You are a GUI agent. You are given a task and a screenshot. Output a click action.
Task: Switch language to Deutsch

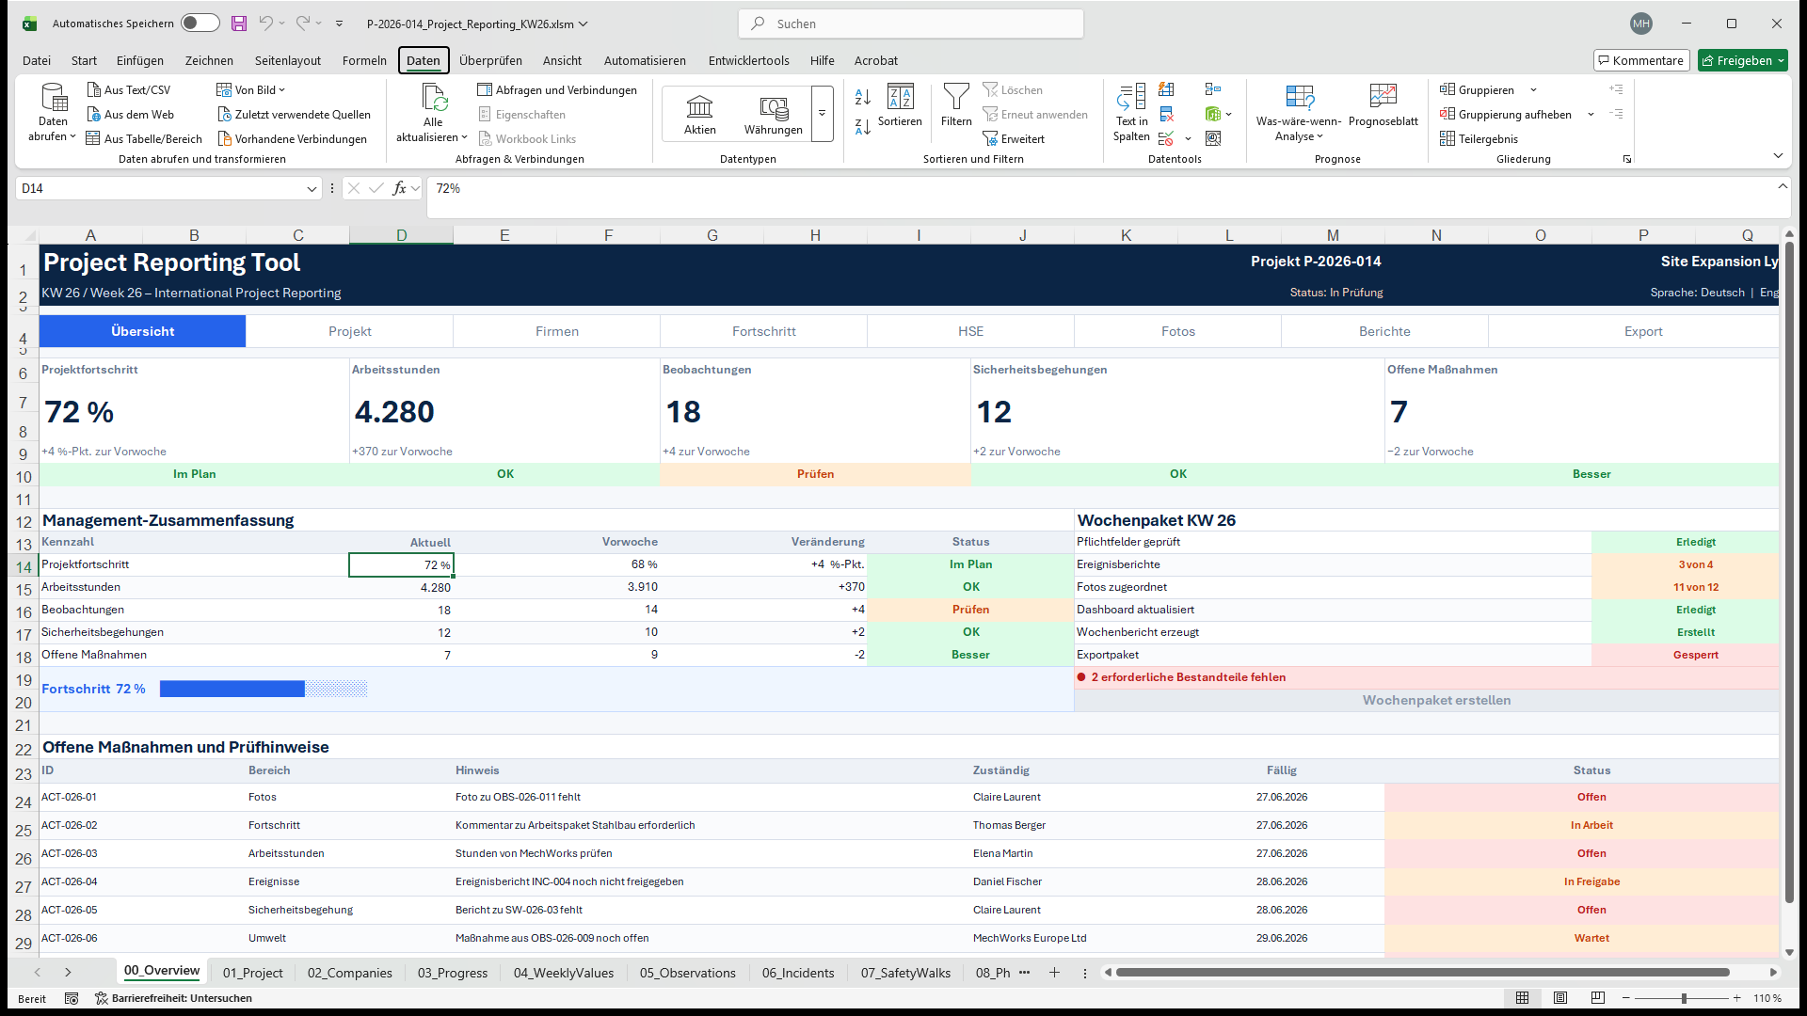coord(1722,293)
